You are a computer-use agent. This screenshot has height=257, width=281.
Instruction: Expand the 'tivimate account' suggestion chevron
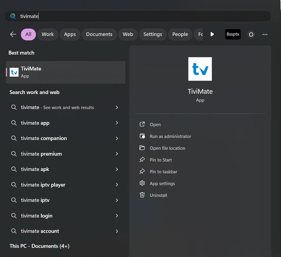(117, 231)
